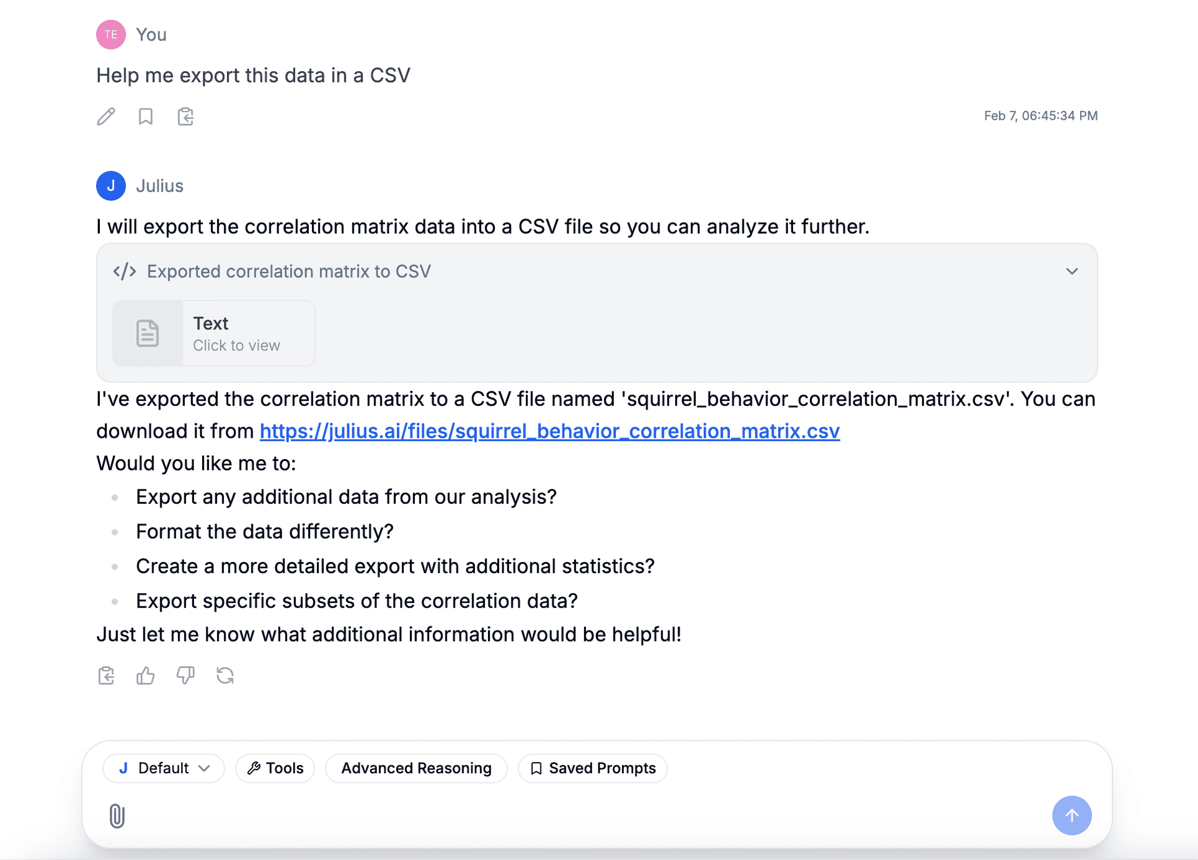Screen dimensions: 1198x860
Task: Attach a file using the paperclip icon
Action: coord(116,815)
